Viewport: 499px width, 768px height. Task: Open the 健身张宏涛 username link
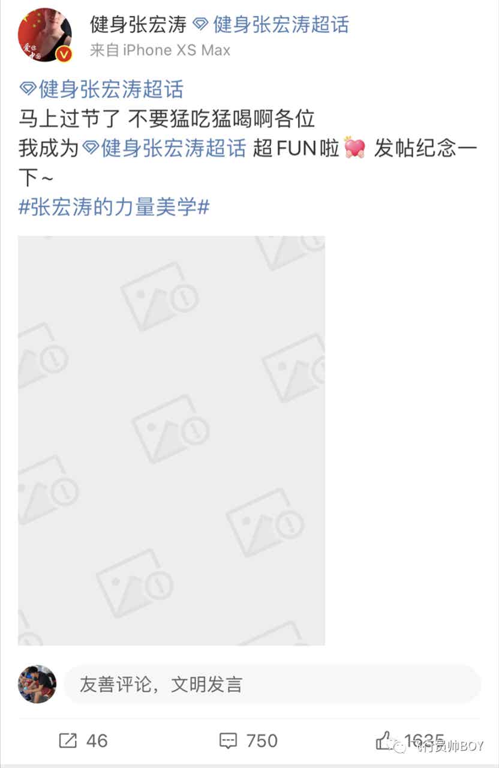pos(139,24)
